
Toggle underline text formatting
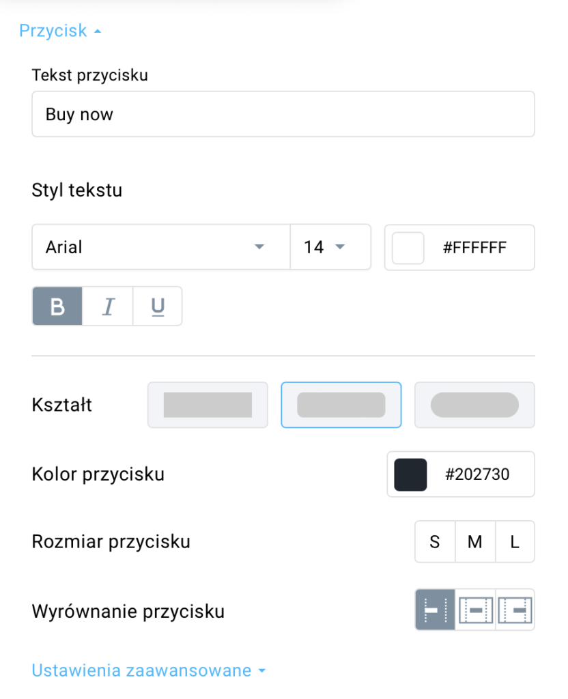[x=158, y=306]
